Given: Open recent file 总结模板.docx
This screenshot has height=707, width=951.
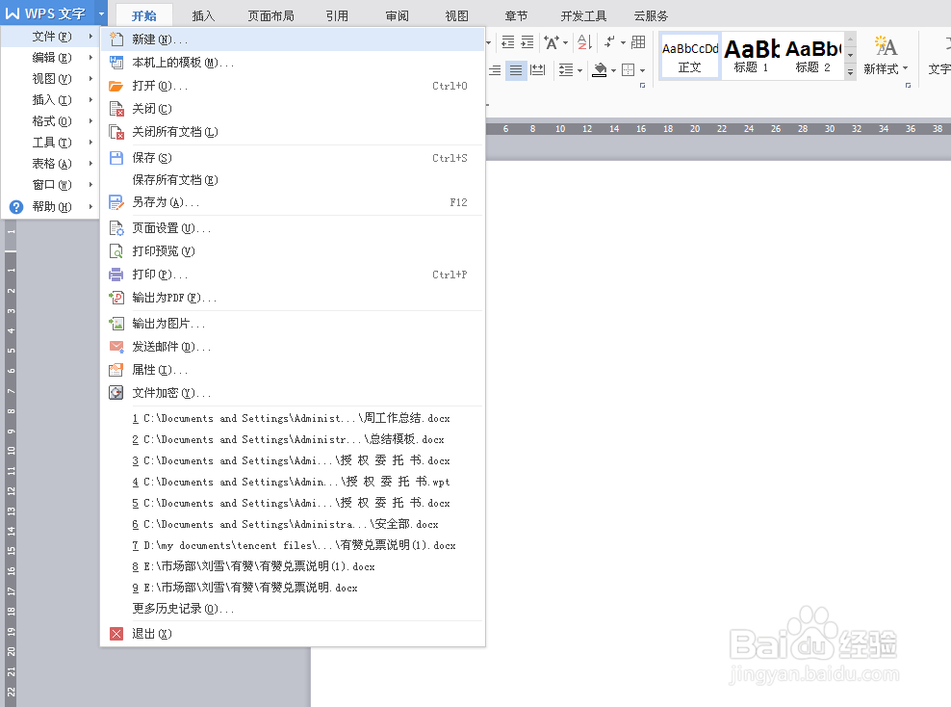Looking at the screenshot, I should [x=293, y=439].
